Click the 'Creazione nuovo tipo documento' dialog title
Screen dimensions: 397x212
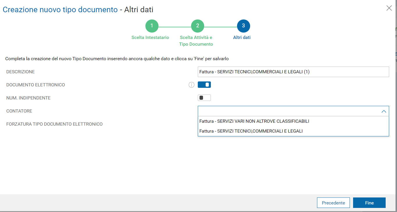(x=60, y=10)
